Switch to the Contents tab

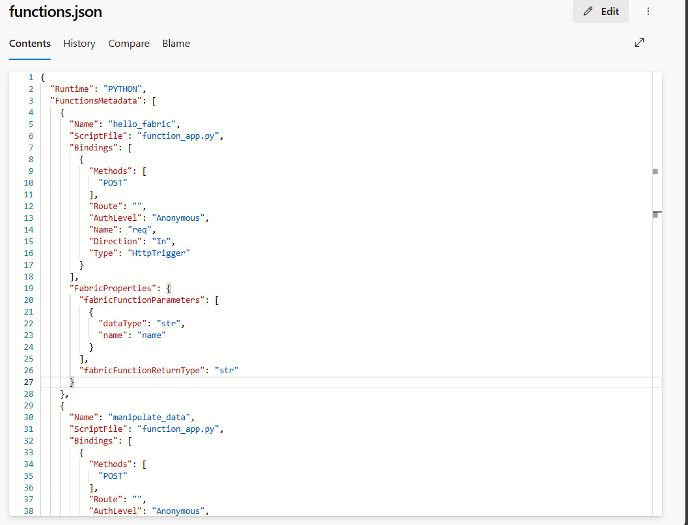click(30, 44)
